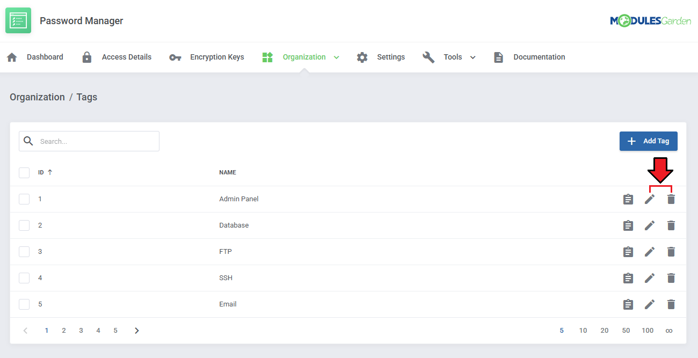Sort the table by ID column
698x358 pixels.
click(x=45, y=173)
